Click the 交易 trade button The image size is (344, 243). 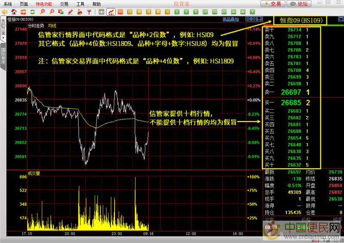point(273,4)
